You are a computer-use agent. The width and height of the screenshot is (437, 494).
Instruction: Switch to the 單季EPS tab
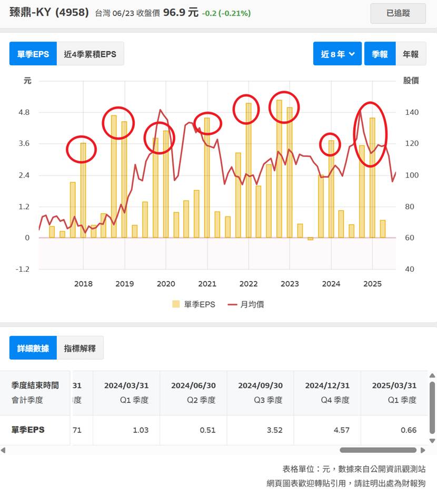click(x=33, y=54)
